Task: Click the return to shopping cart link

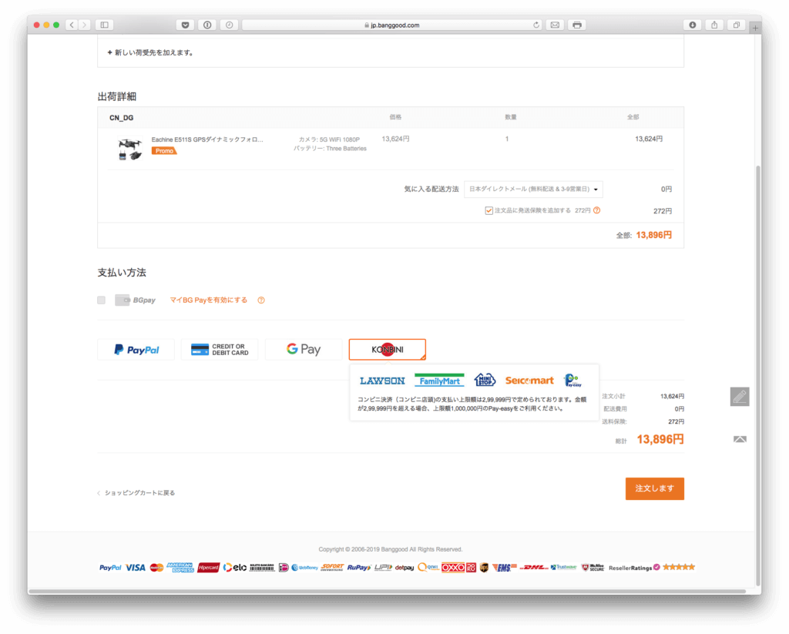Action: click(139, 493)
